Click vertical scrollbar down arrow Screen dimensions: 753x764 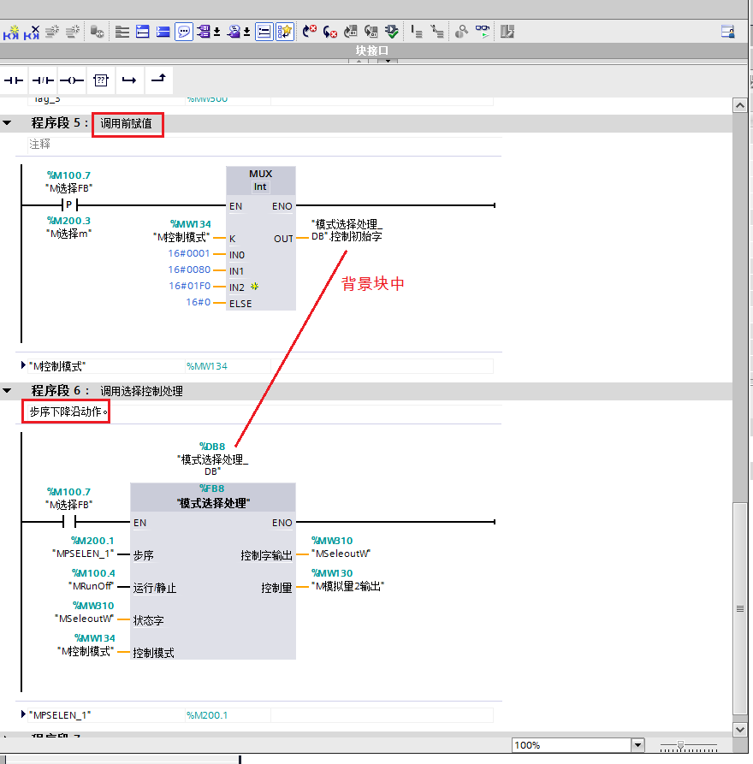click(x=740, y=730)
